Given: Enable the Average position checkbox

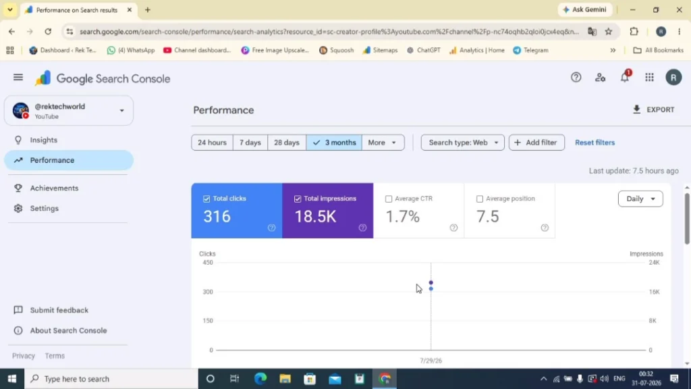Looking at the screenshot, I should coord(480,199).
